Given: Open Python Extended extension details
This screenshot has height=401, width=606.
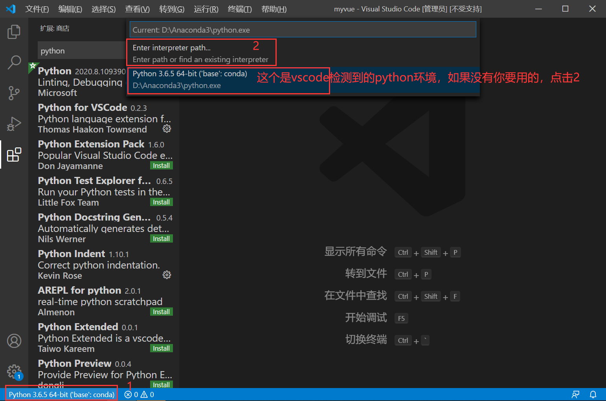Looking at the screenshot, I should (x=104, y=338).
